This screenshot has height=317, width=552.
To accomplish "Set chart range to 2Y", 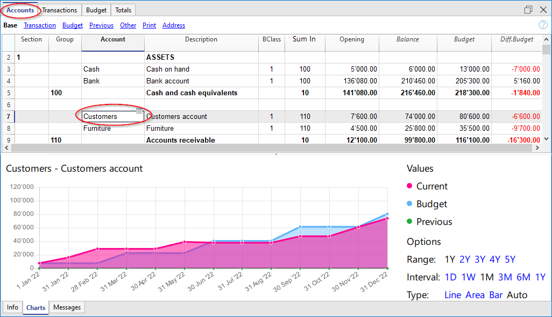I will coord(465,259).
